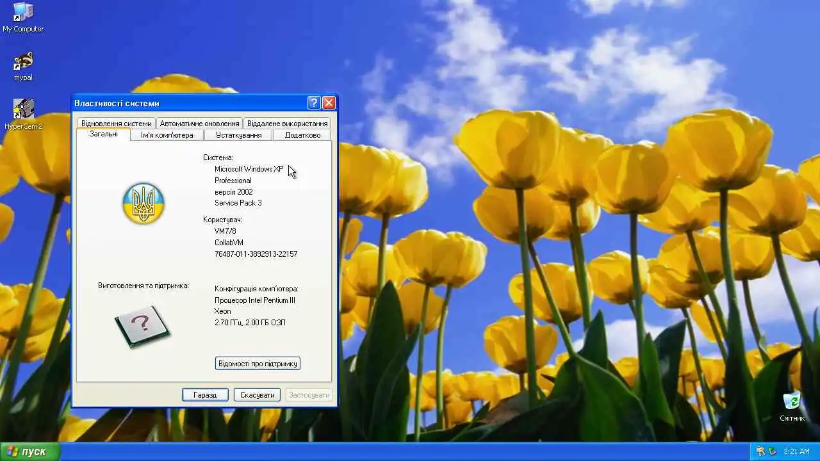Viewport: 820px width, 461px height.
Task: Select the HyperCam 2 desktop shortcut
Action: [23, 114]
